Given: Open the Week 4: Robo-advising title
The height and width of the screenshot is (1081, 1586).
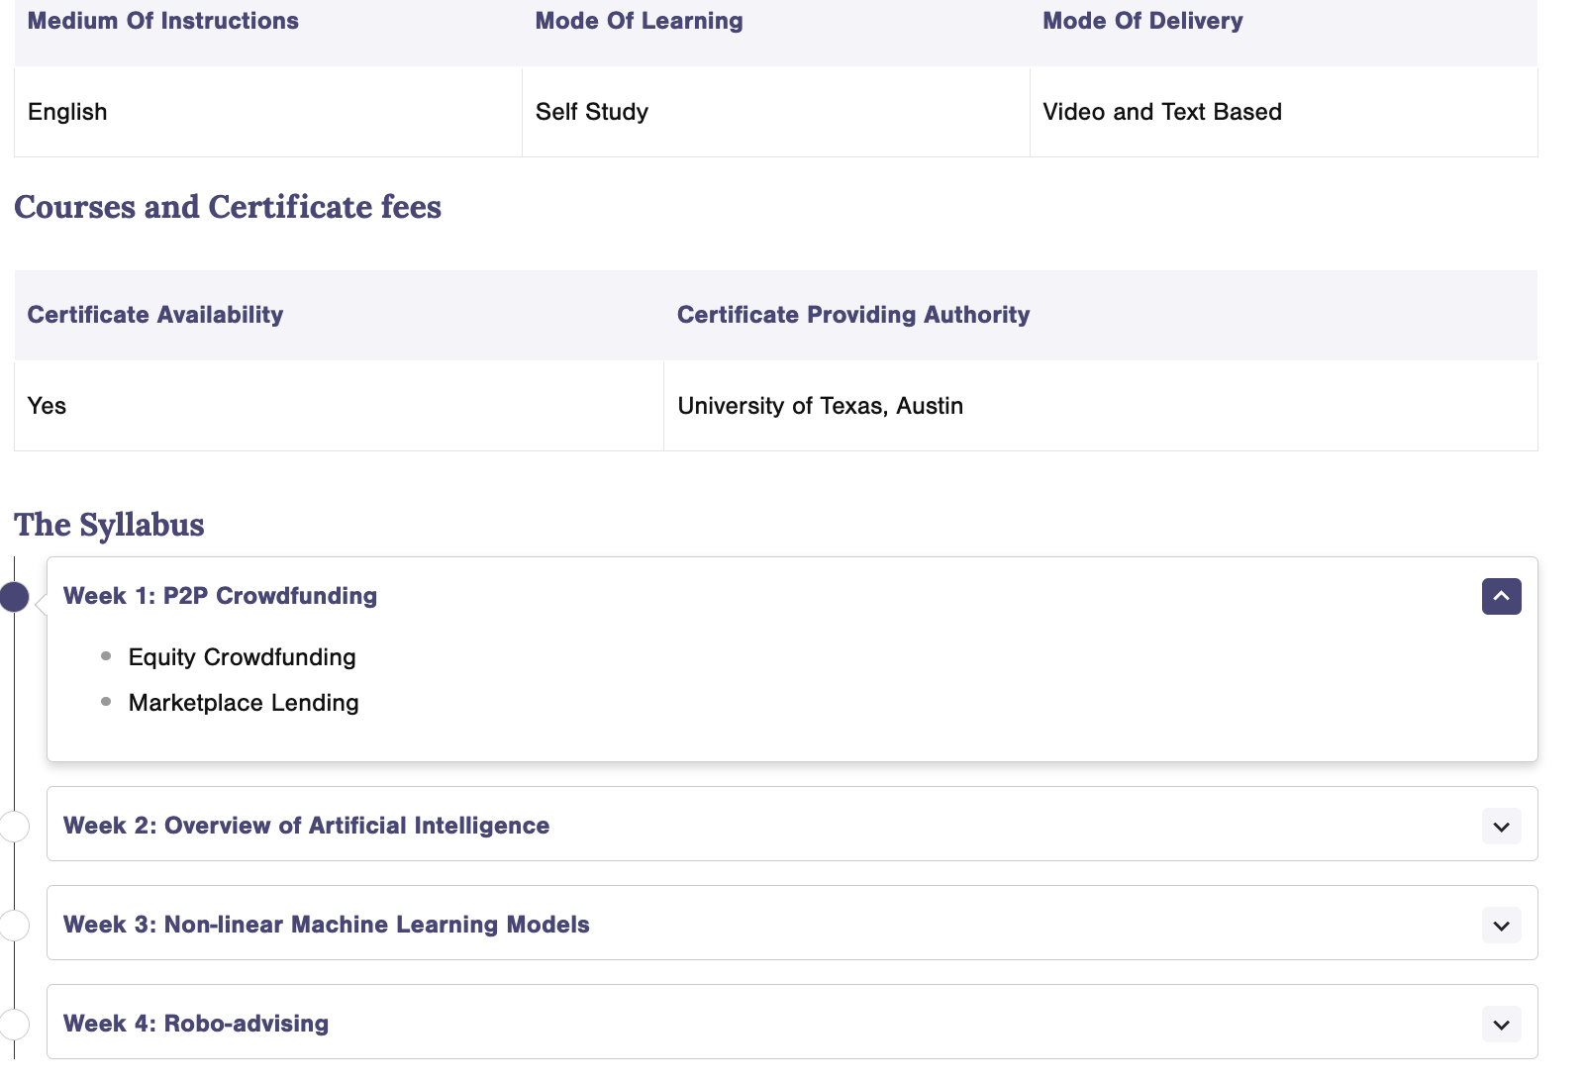Looking at the screenshot, I should click(x=196, y=1024).
